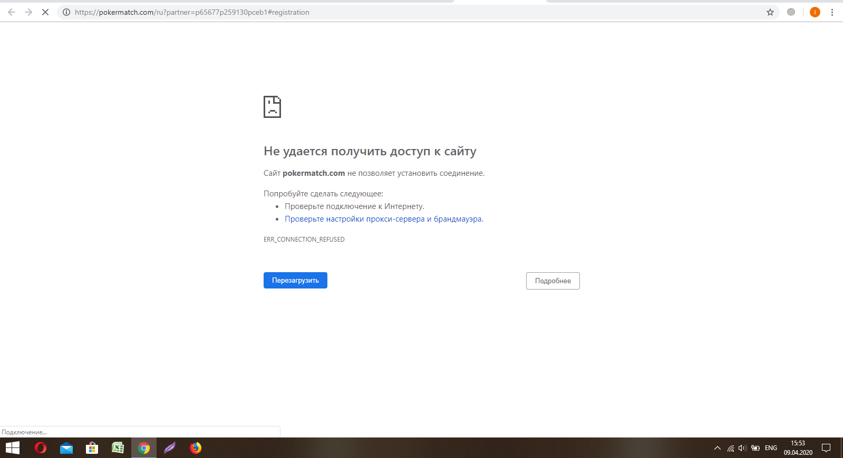Go forward to the next page
This screenshot has width=843, height=458.
click(28, 12)
